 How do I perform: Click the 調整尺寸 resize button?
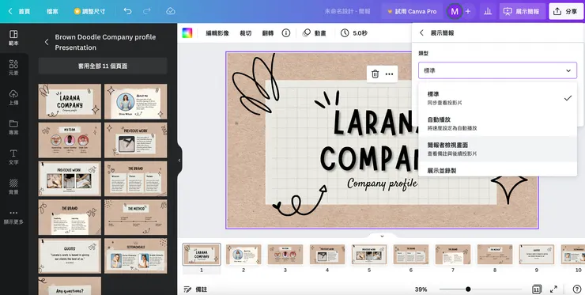tap(90, 11)
